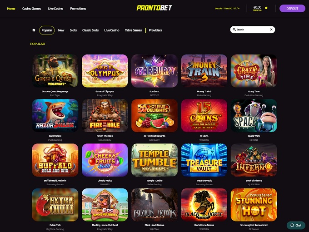The height and width of the screenshot is (232, 309).
Task: Click the home icon in category bar
Action: (x=34, y=30)
